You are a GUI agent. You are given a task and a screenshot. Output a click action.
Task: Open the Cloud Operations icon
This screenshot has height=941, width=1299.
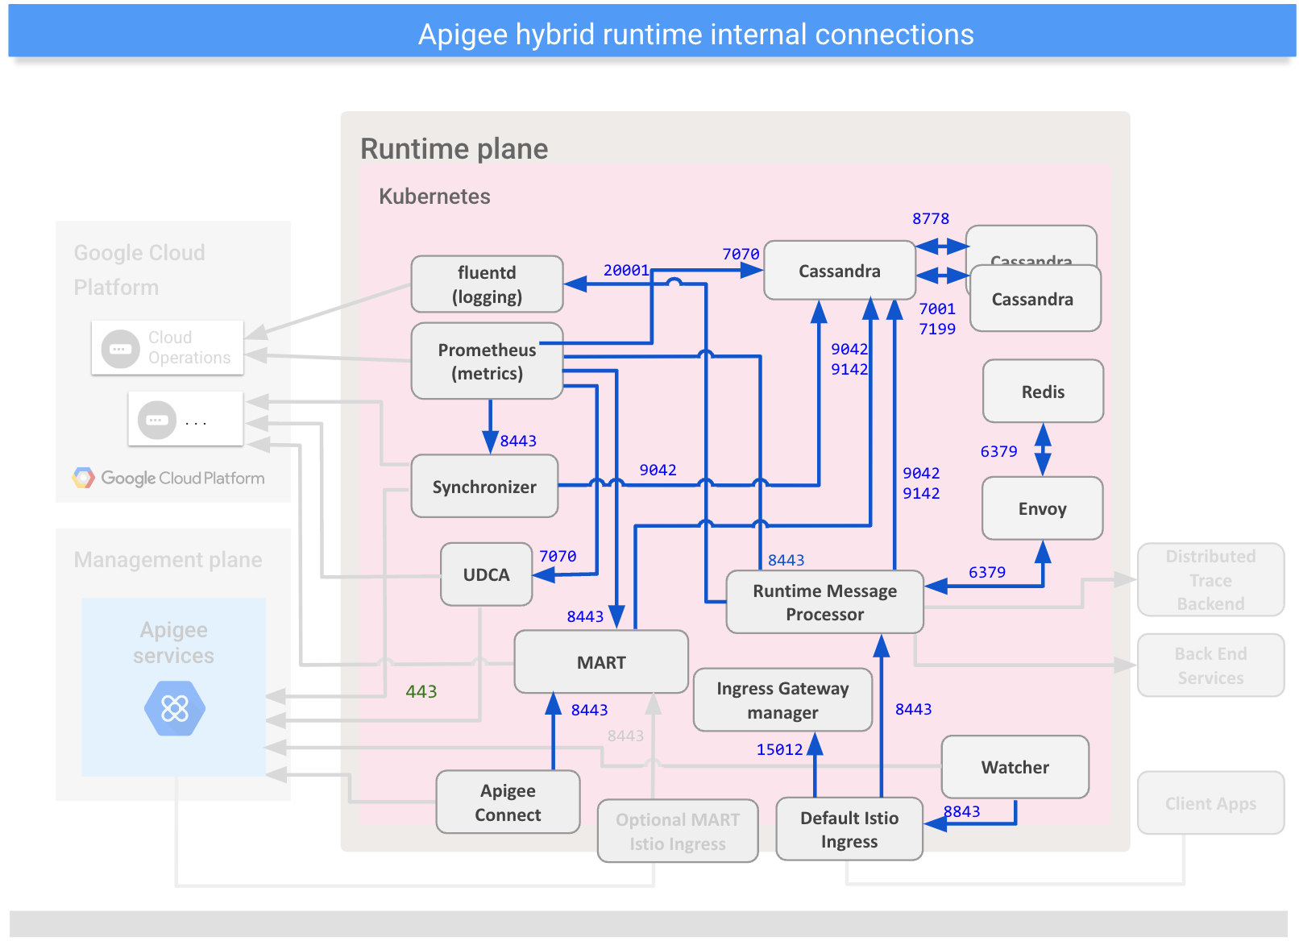[x=119, y=347]
